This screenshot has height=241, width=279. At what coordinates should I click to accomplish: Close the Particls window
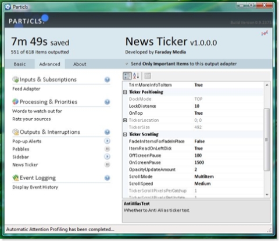264,5
